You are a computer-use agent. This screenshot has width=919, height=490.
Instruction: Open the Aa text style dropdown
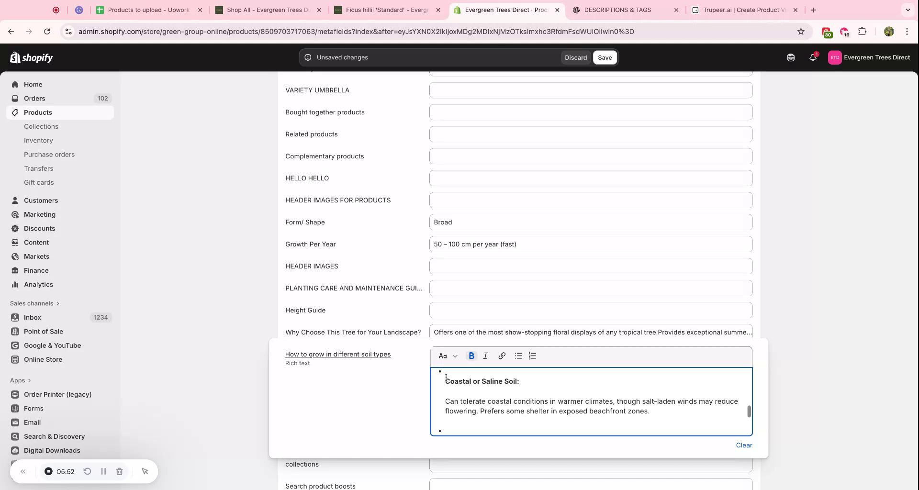[x=447, y=356]
